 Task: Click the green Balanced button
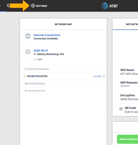click(127, 139)
